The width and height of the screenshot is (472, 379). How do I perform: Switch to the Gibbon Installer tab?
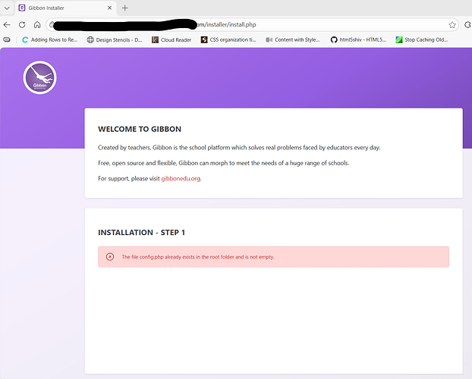click(61, 8)
